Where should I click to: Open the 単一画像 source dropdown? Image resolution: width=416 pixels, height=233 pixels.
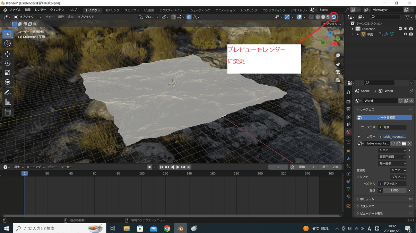click(392, 163)
